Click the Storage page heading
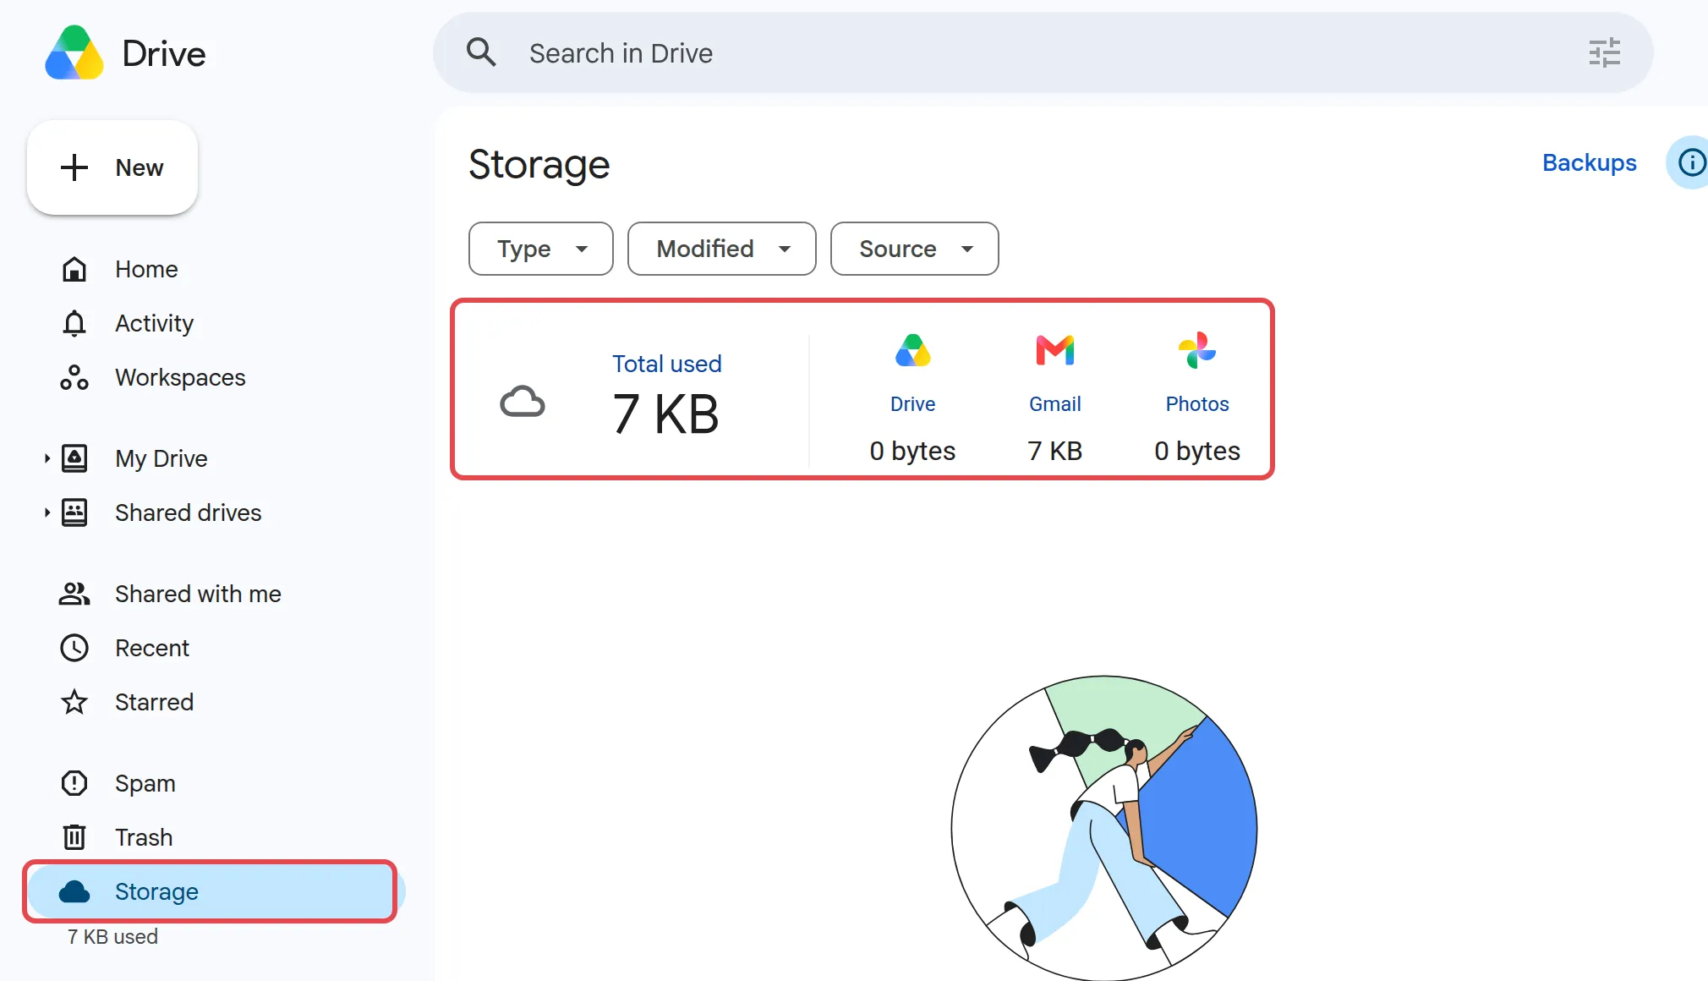This screenshot has width=1708, height=981. pos(539,164)
